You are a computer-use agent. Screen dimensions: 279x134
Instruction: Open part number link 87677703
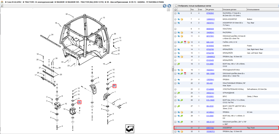click(210, 128)
